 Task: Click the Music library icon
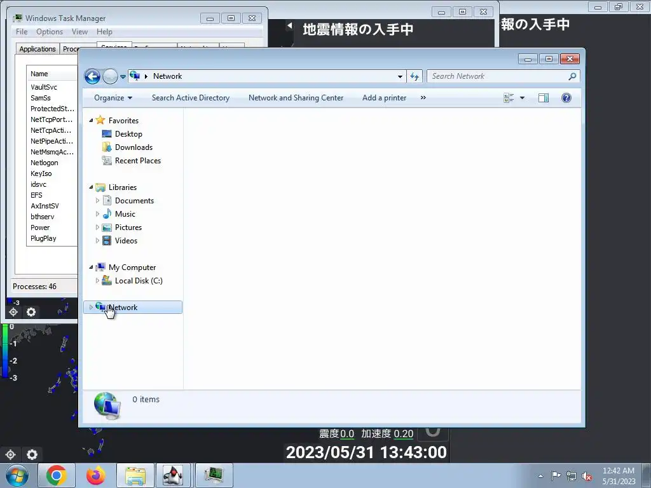(107, 214)
